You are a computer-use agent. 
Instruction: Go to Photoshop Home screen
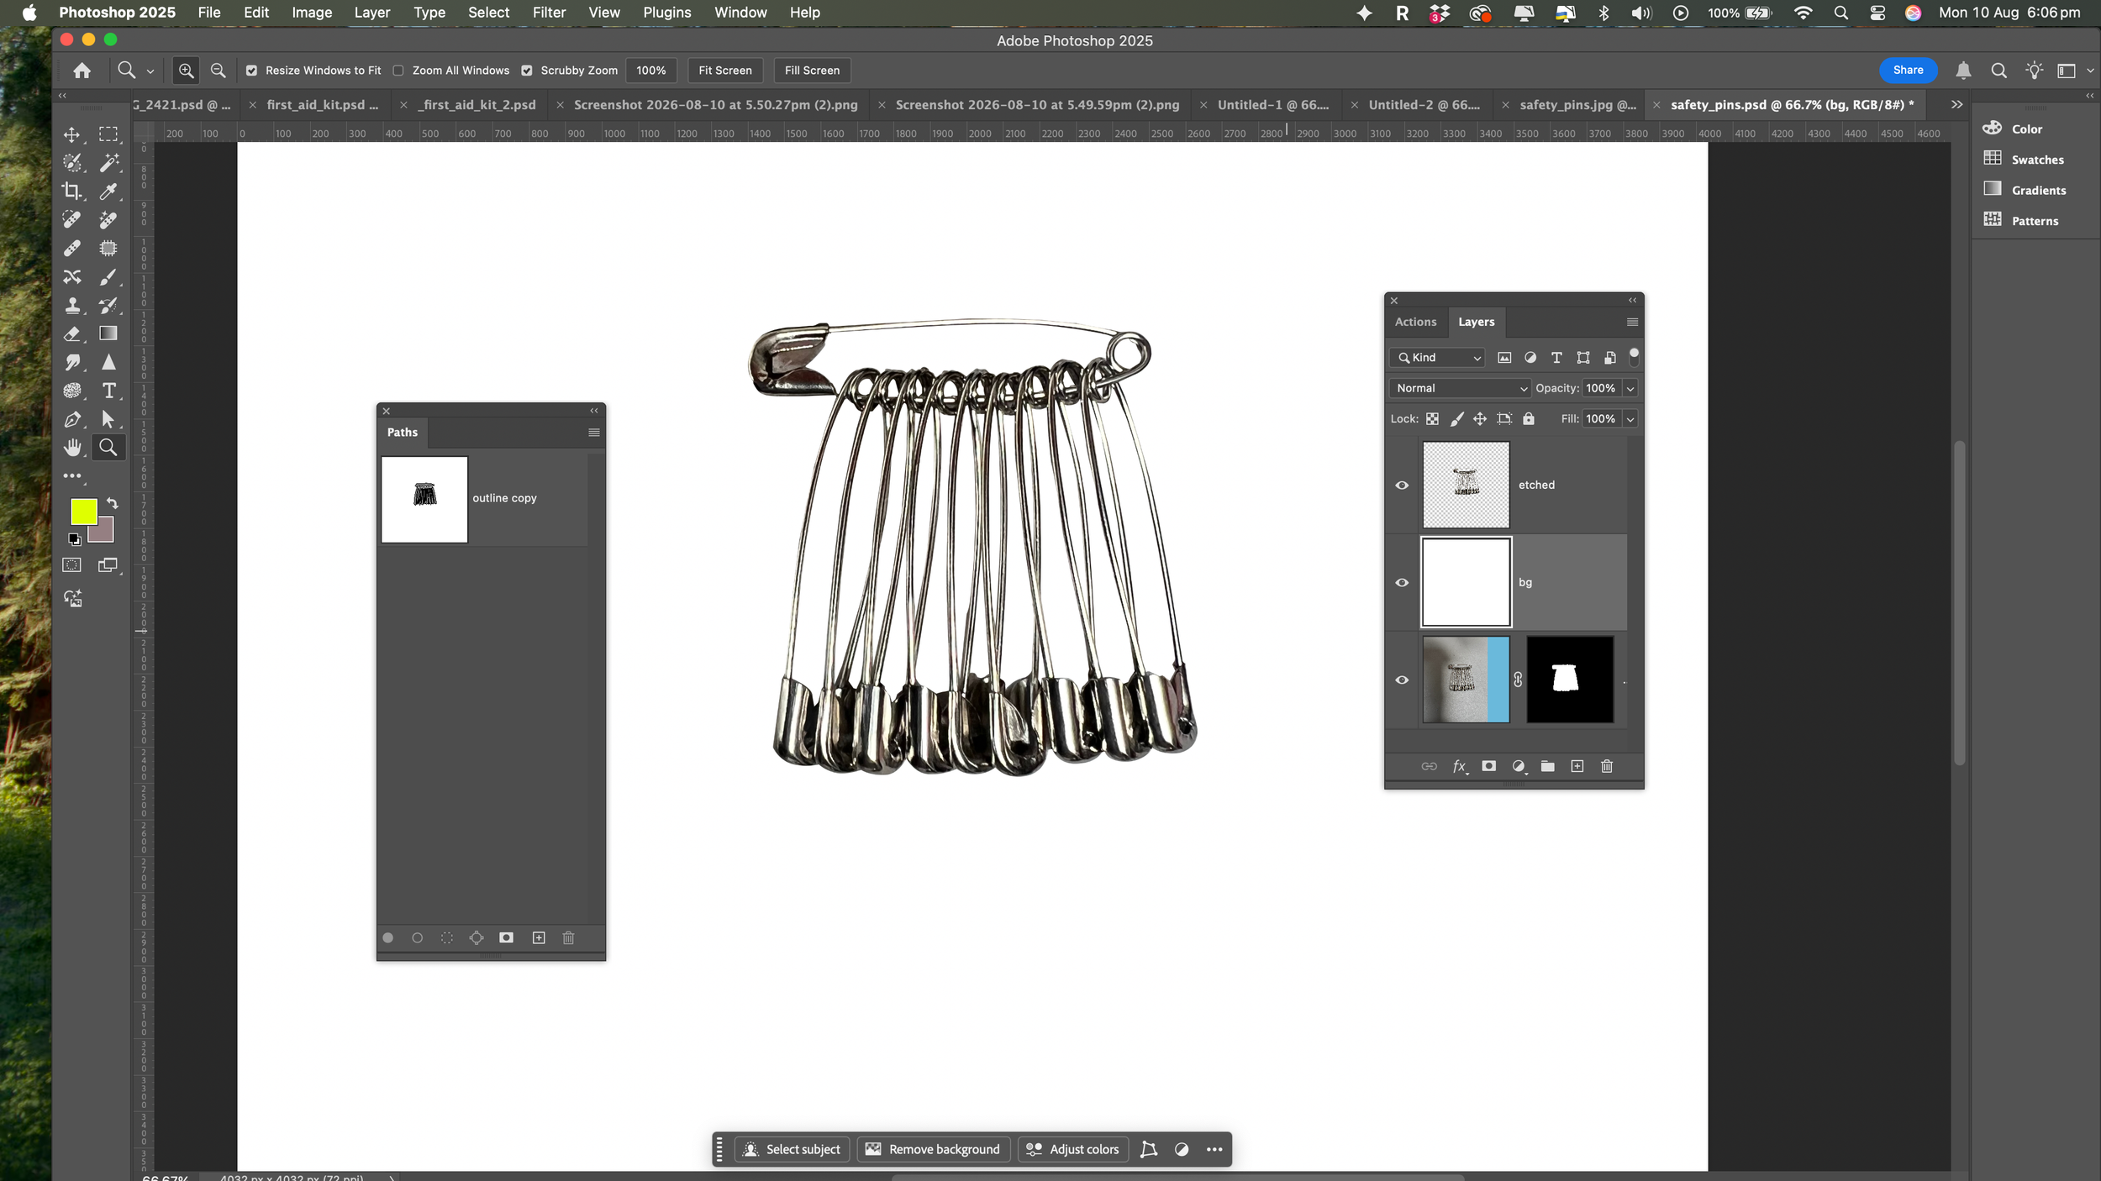coord(82,71)
